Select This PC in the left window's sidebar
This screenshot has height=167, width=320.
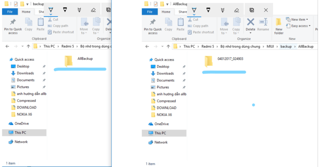pos(24,132)
